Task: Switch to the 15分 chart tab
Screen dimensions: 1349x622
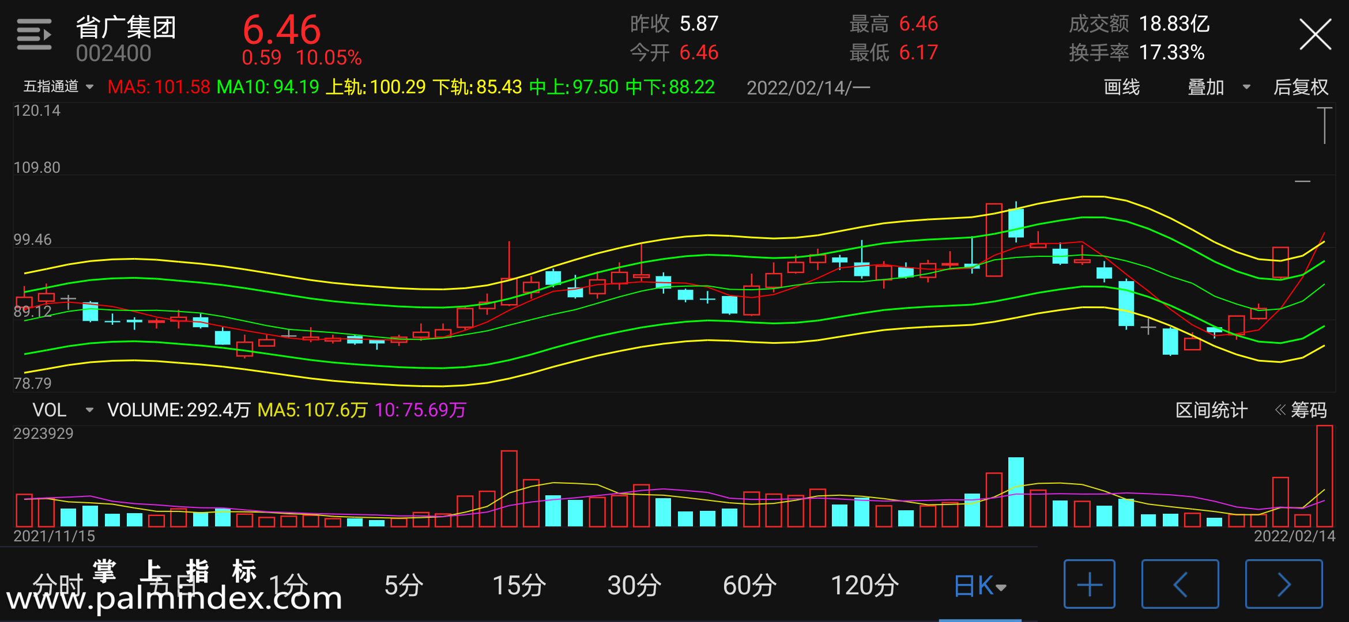Action: pos(519,586)
